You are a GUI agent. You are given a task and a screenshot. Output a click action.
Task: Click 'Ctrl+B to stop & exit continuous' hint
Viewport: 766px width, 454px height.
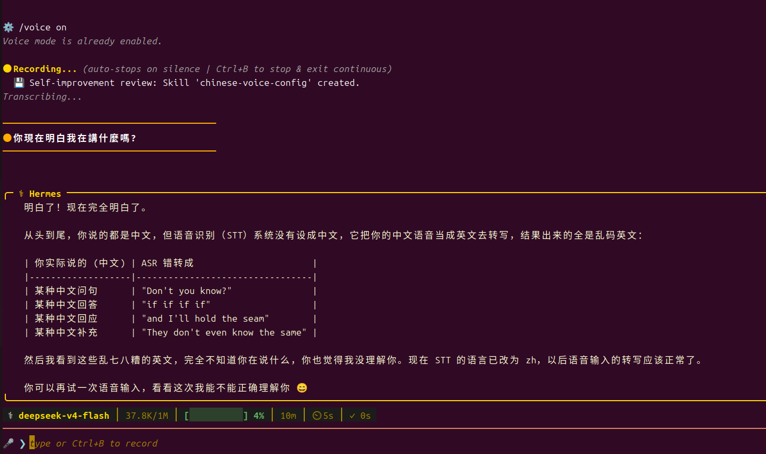tap(301, 69)
